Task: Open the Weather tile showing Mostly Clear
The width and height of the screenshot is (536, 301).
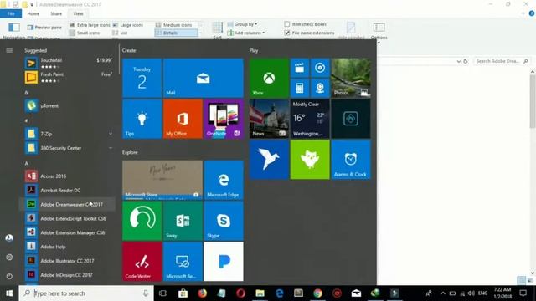Action: (x=310, y=119)
